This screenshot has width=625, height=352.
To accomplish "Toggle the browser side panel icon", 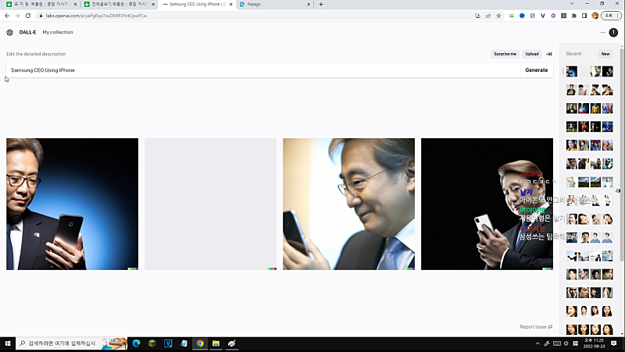I will 584,16.
